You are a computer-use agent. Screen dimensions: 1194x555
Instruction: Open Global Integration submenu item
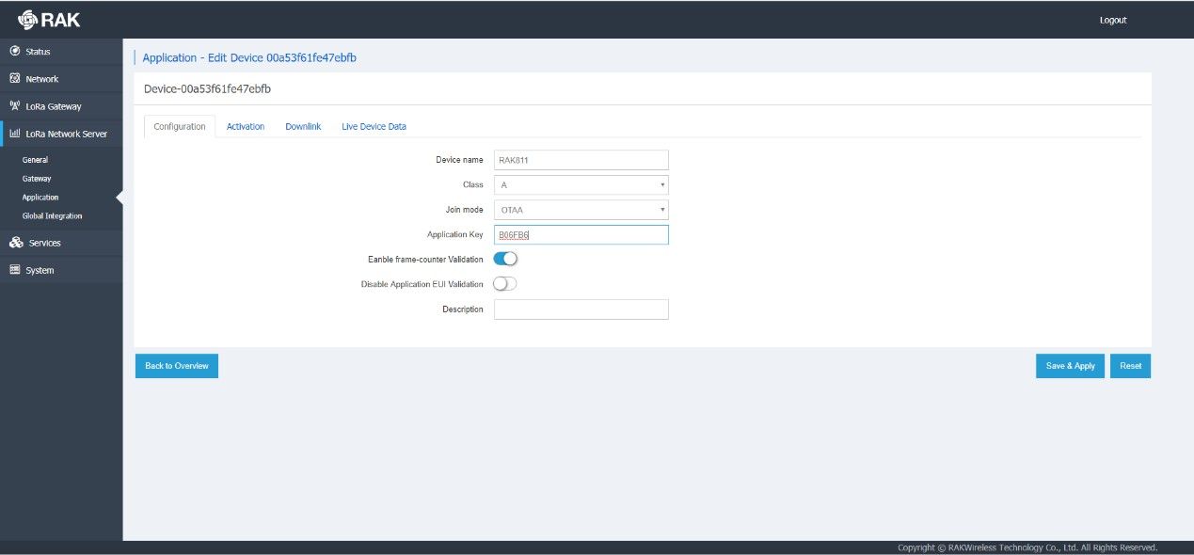(x=52, y=216)
